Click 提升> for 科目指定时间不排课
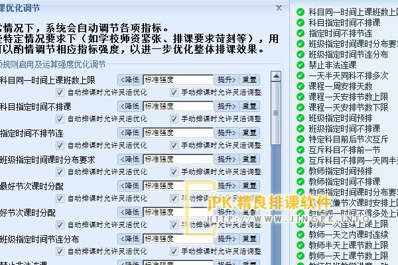This screenshot has width=398, height=265. tap(227, 106)
